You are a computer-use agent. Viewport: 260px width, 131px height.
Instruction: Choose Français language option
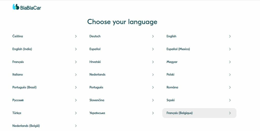(x=45, y=62)
